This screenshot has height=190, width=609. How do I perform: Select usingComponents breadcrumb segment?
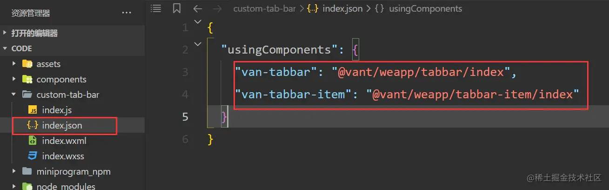[426, 8]
